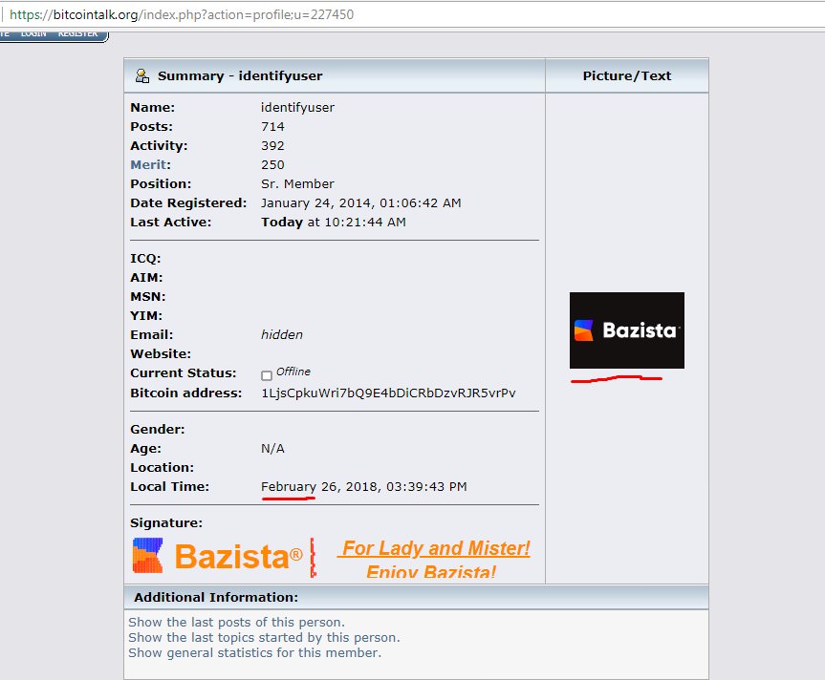Click the Bitcoin address 1LjsCpkuWri7bQ9E4bDiCRbDzvRJR5vrPv
The image size is (825, 680).
[388, 393]
